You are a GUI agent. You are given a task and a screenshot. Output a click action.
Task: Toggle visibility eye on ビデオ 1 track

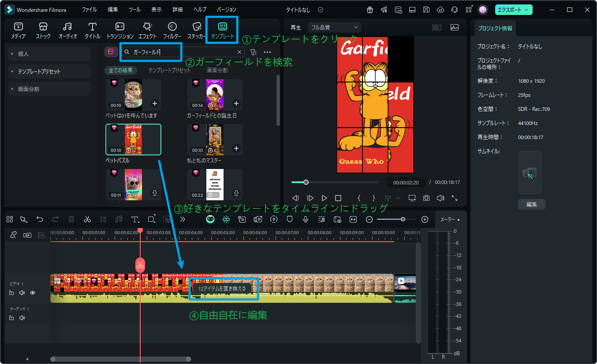pos(33,293)
